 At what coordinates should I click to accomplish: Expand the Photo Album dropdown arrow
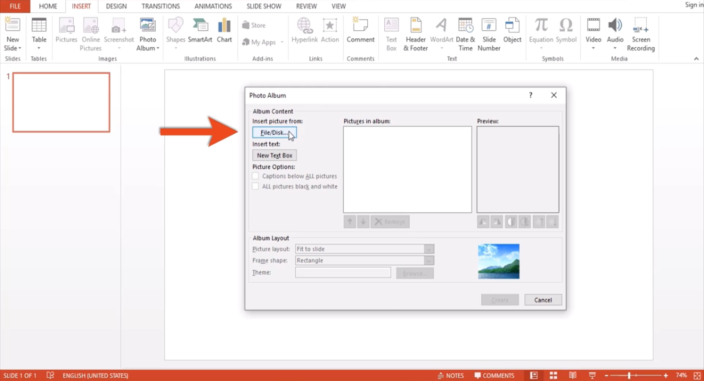click(158, 48)
